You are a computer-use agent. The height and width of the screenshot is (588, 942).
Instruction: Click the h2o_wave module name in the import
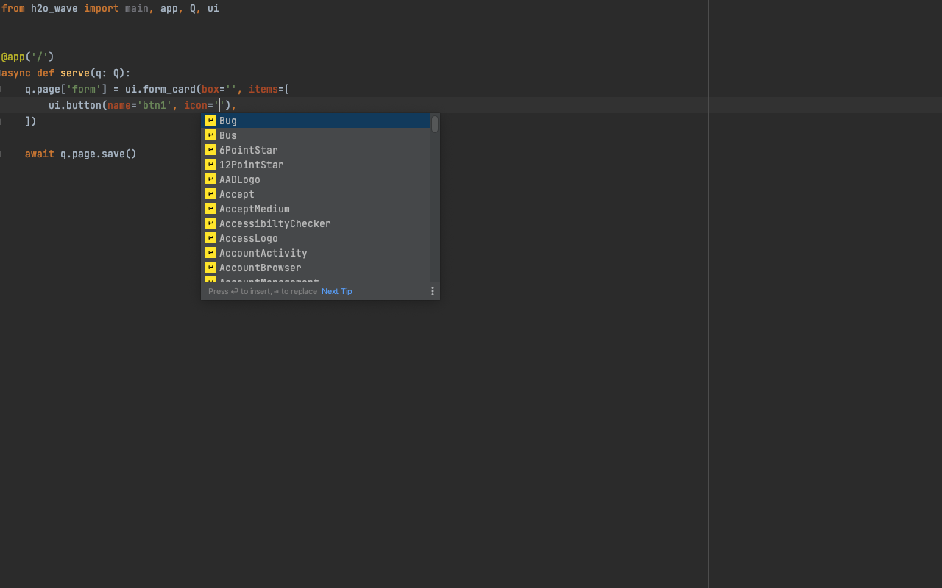click(x=54, y=9)
